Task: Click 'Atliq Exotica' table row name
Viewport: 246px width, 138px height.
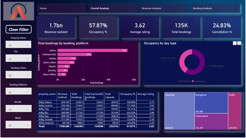Action: 45,106
